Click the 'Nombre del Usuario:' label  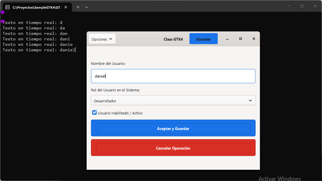[x=108, y=63]
